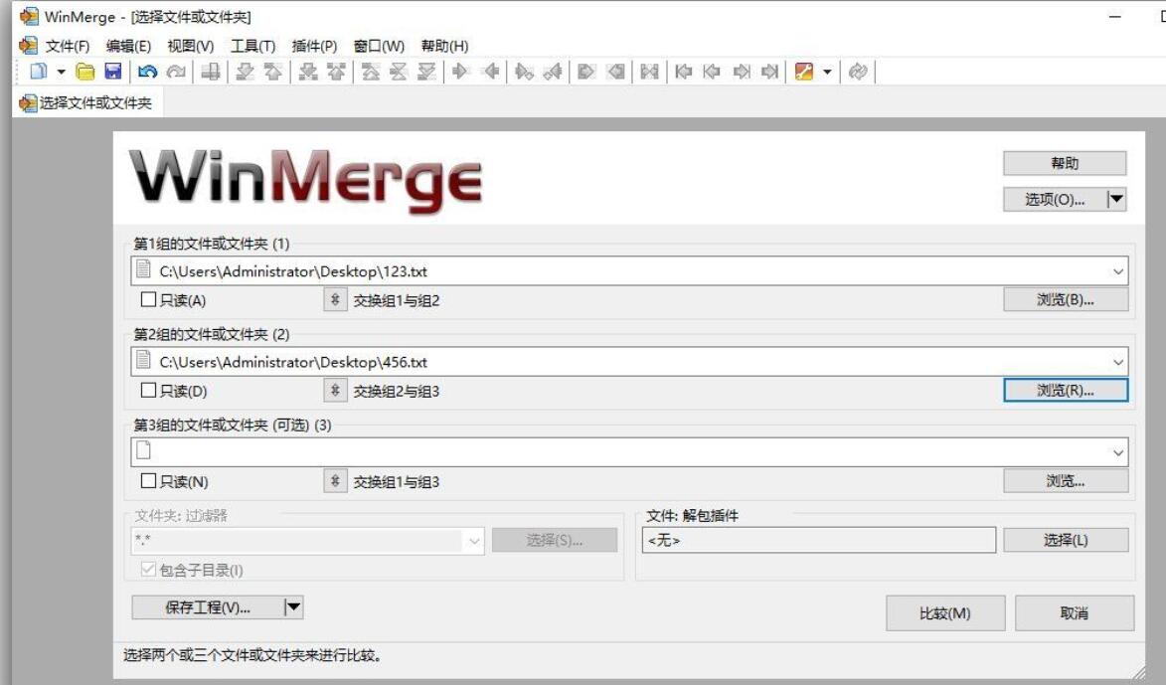Expand the empty group 3 path dropdown
The height and width of the screenshot is (685, 1166).
1117,453
